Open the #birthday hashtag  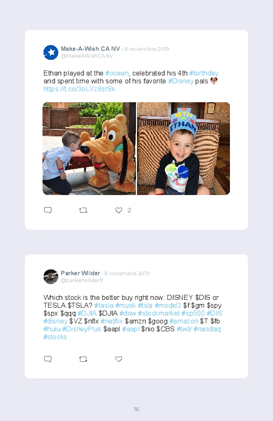click(204, 73)
